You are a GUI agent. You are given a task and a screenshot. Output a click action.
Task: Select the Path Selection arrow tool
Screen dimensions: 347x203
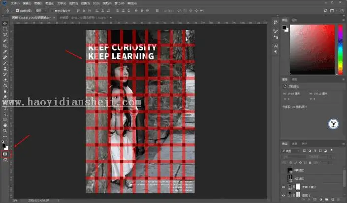pyautogui.click(x=5, y=114)
